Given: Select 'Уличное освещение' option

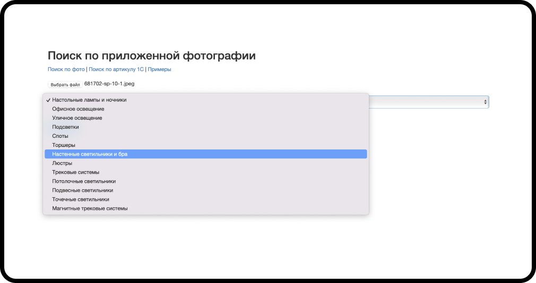Looking at the screenshot, I should tap(77, 118).
